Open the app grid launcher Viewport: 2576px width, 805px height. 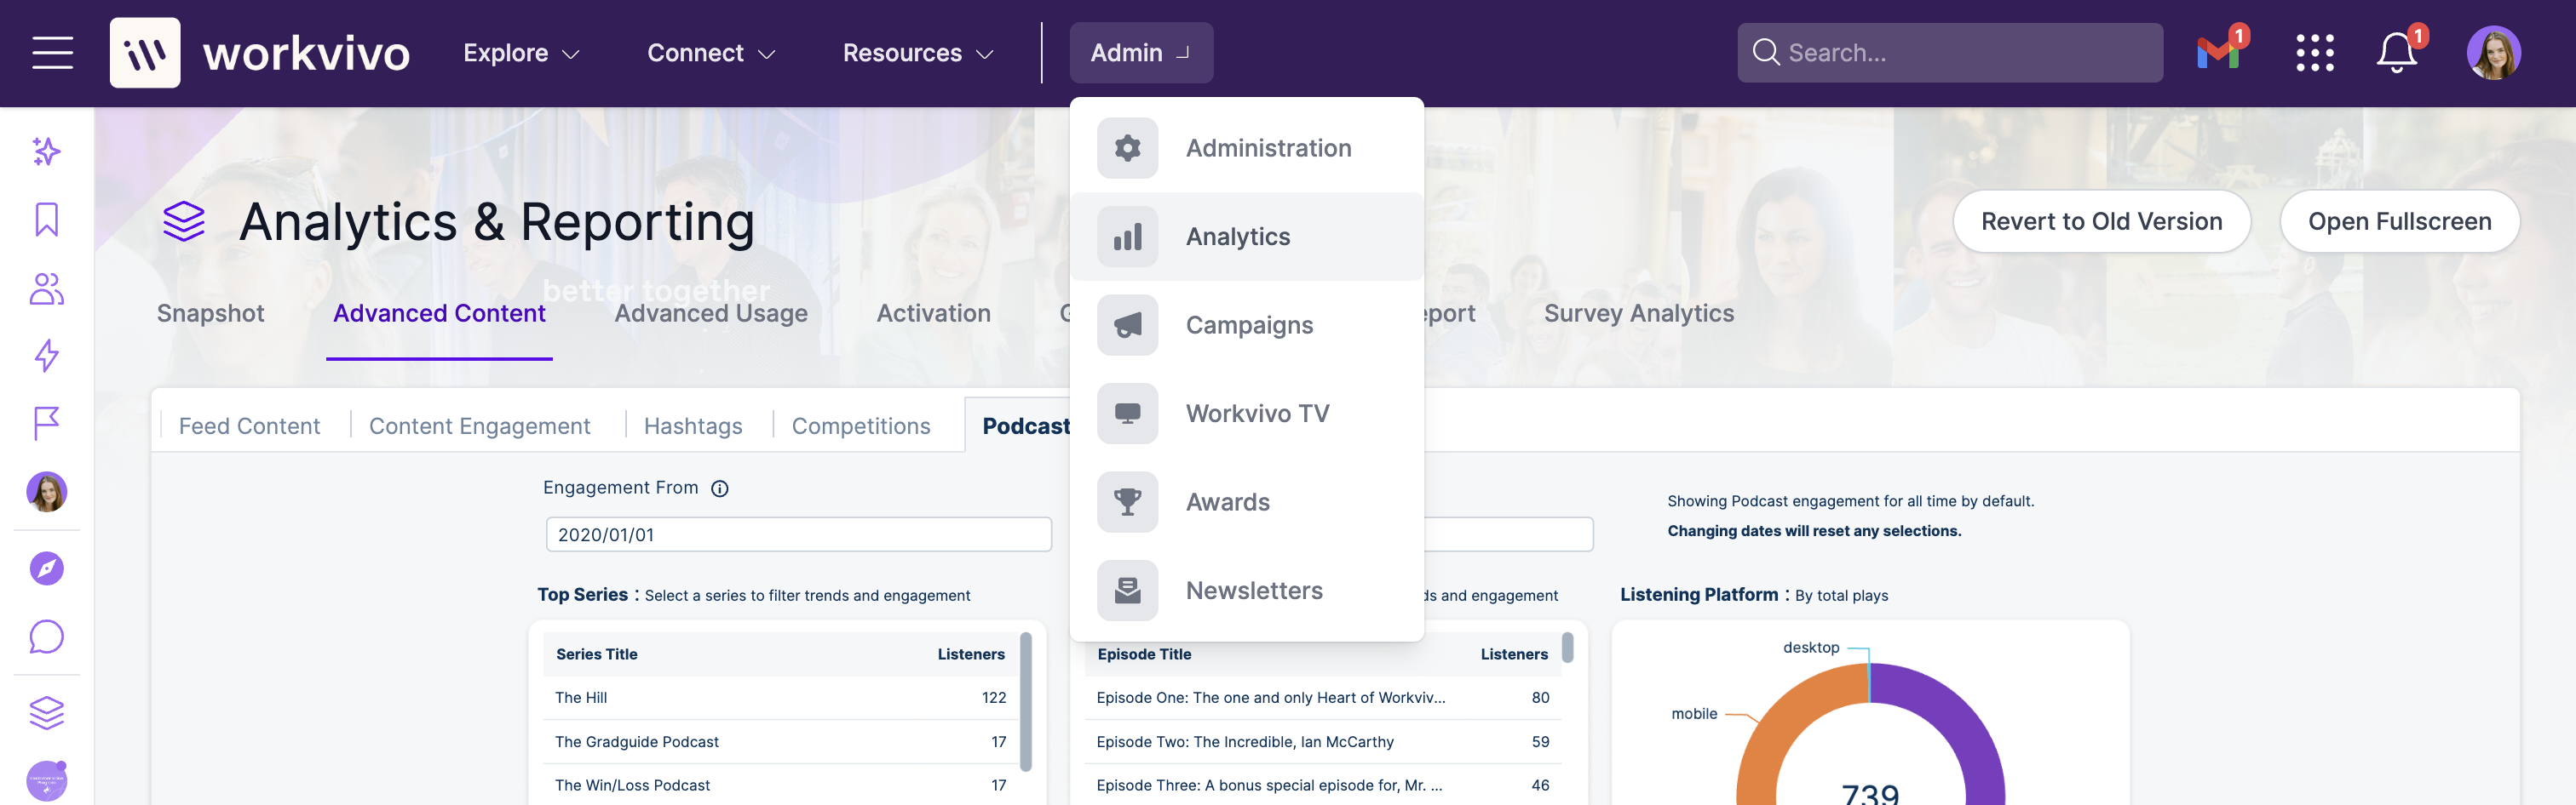point(2315,52)
